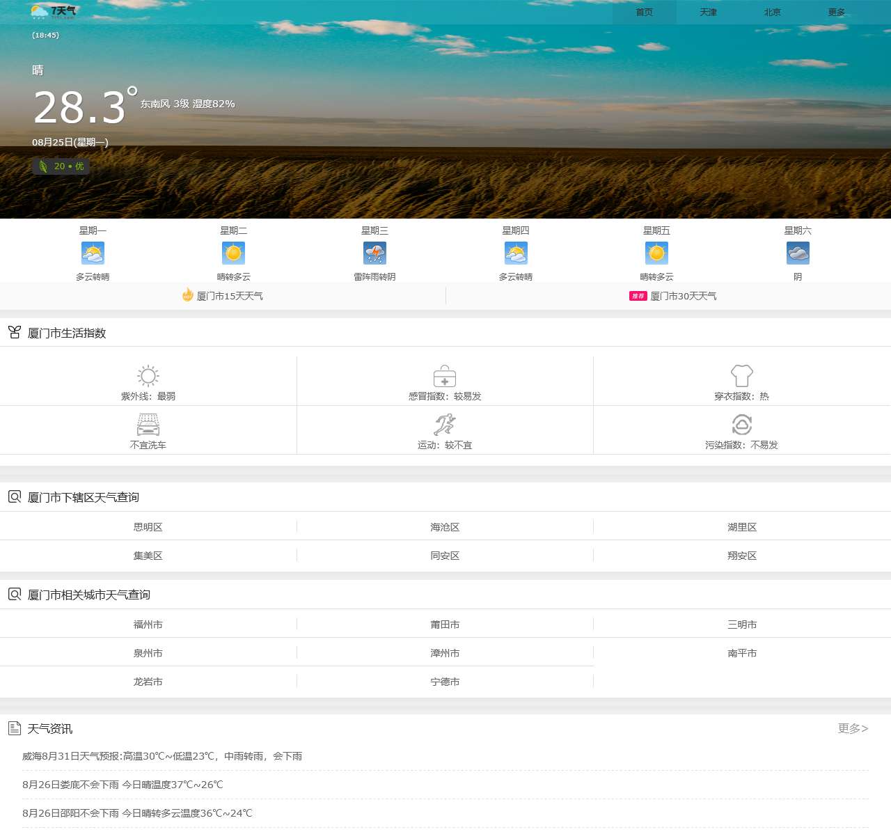The height and width of the screenshot is (832, 891).
Task: Select 天津 in top navigation
Action: click(x=709, y=13)
